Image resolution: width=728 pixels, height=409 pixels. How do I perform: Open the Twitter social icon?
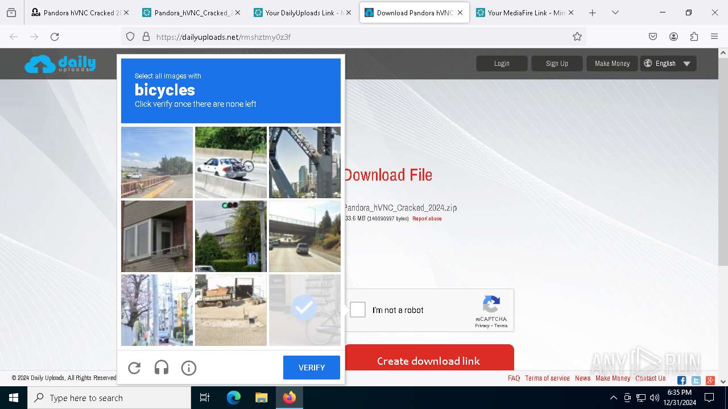coord(696,381)
